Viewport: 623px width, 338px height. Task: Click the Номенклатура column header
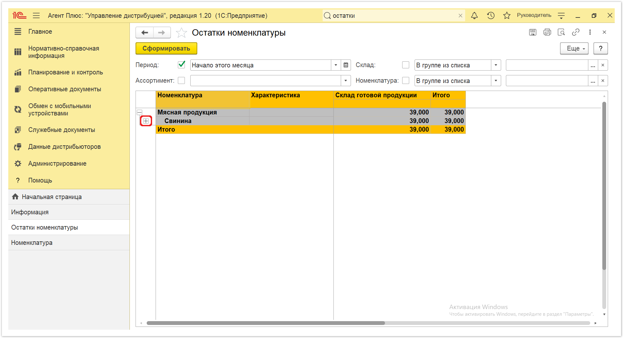(202, 99)
